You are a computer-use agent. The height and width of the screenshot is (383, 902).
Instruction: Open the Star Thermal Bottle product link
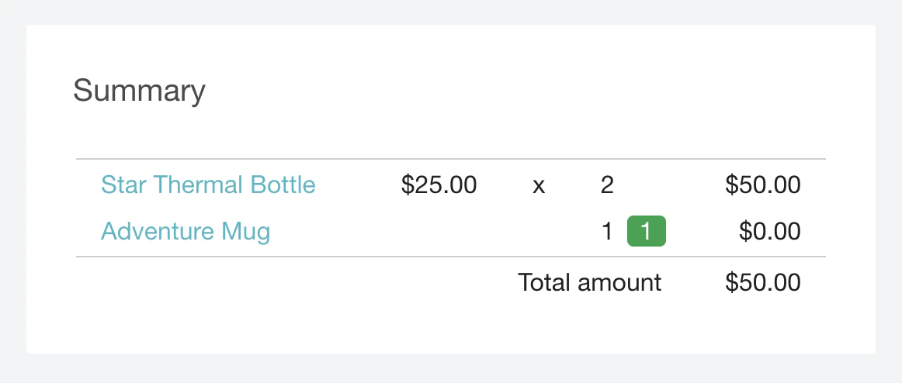(x=208, y=185)
